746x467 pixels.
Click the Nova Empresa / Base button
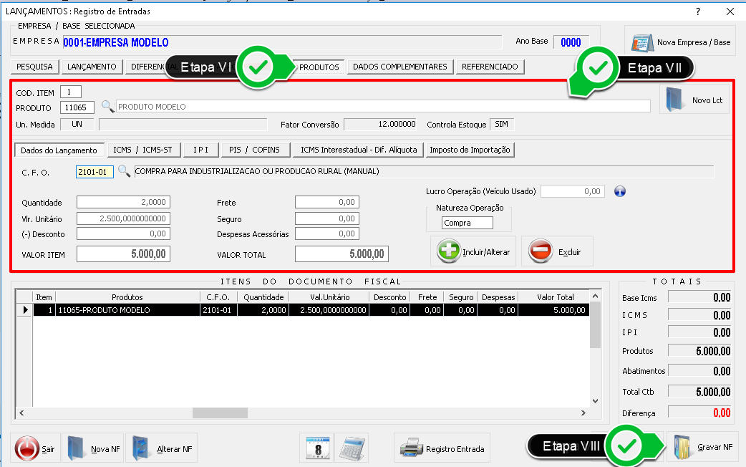click(x=682, y=42)
